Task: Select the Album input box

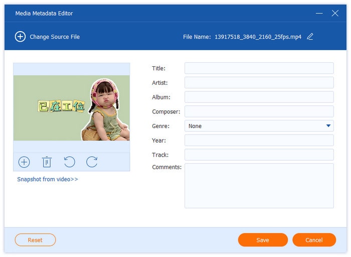Action: 259,97
